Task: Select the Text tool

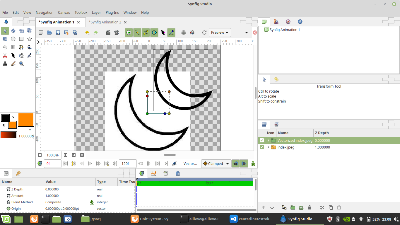Action: click(5, 63)
